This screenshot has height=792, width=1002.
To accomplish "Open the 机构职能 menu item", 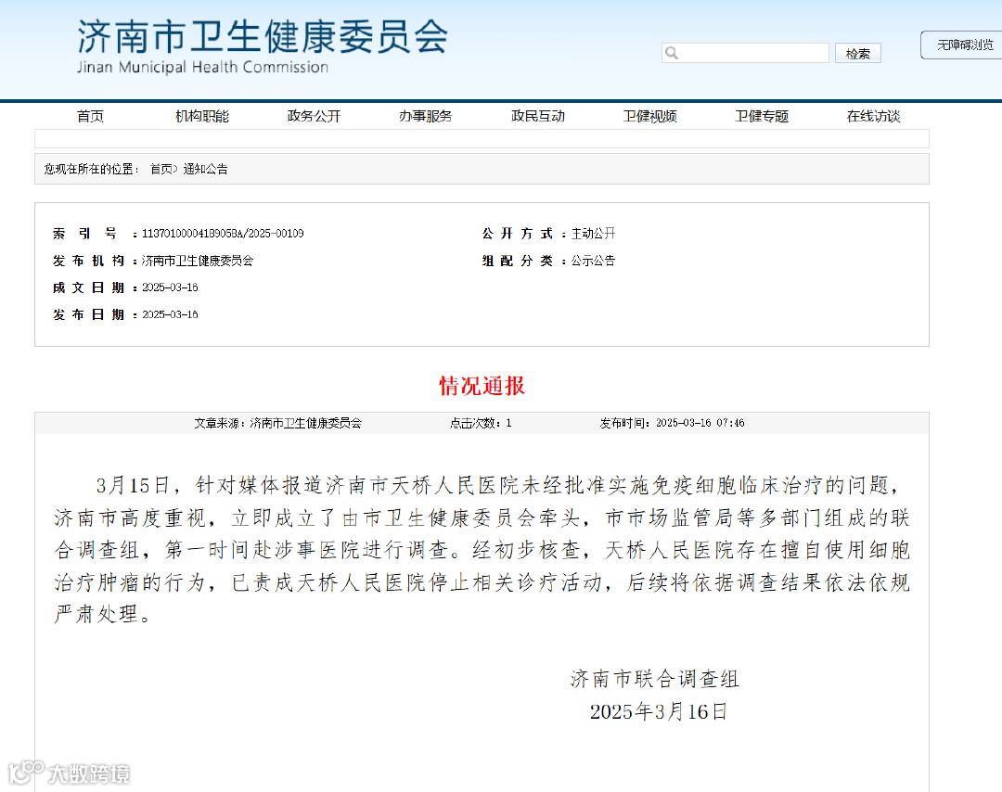I will (x=202, y=116).
